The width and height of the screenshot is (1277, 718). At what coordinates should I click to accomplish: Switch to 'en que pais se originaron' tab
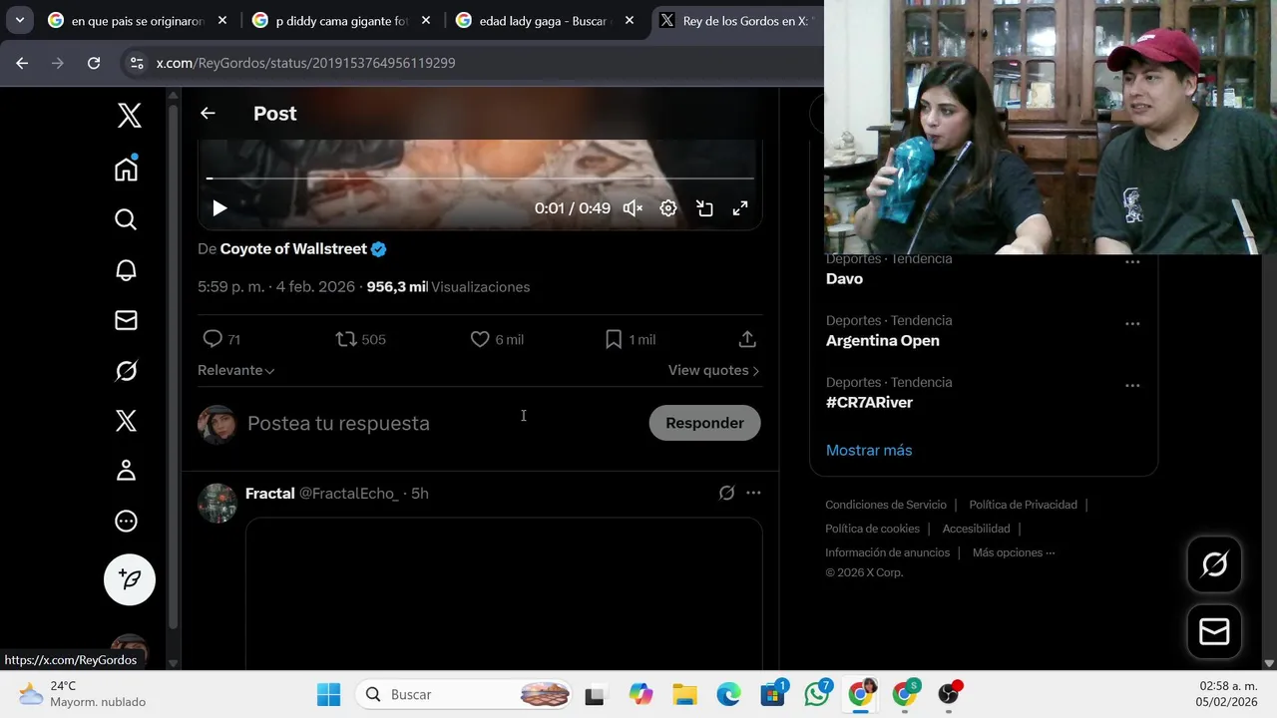click(137, 21)
